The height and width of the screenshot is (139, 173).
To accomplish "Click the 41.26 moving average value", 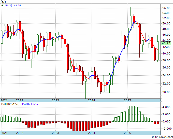I will click(x=18, y=6).
